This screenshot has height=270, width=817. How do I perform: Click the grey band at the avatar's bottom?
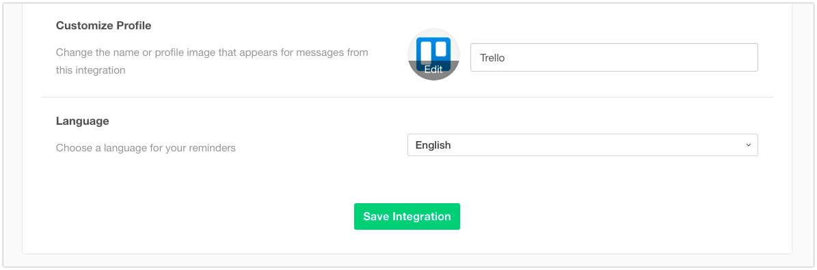click(x=433, y=71)
